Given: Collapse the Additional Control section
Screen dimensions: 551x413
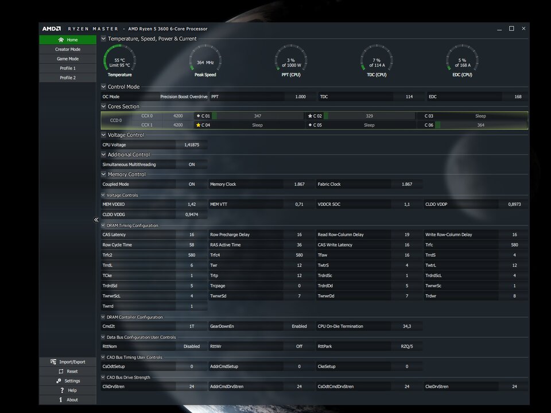Looking at the screenshot, I should [x=103, y=154].
